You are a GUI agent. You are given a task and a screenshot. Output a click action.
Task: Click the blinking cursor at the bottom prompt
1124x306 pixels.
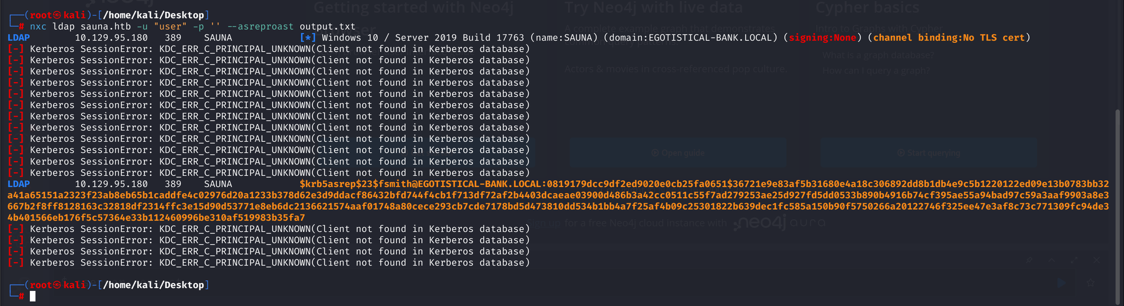click(x=33, y=296)
